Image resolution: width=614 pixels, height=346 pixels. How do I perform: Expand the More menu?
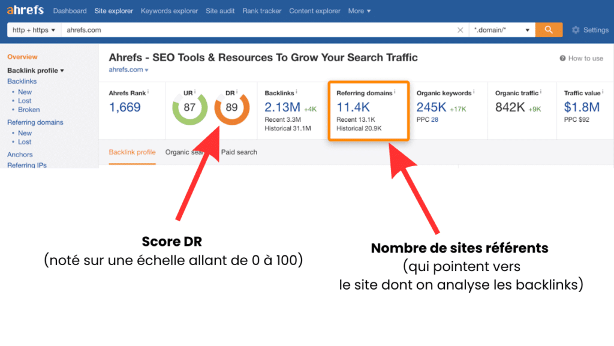tap(359, 11)
